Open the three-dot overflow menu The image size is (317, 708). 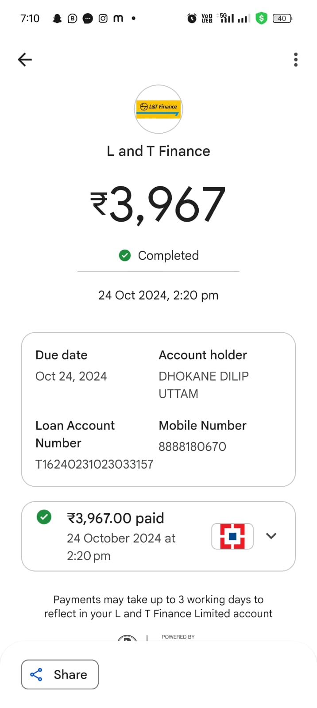[x=296, y=59]
